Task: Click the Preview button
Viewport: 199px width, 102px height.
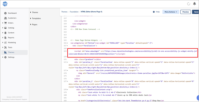Action: pyautogui.click(x=186, y=12)
